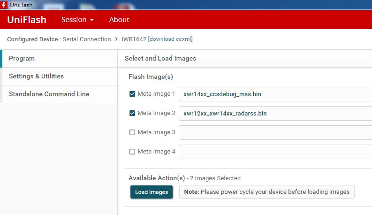Click the download ccxml link
The height and width of the screenshot is (215, 372).
pos(170,39)
